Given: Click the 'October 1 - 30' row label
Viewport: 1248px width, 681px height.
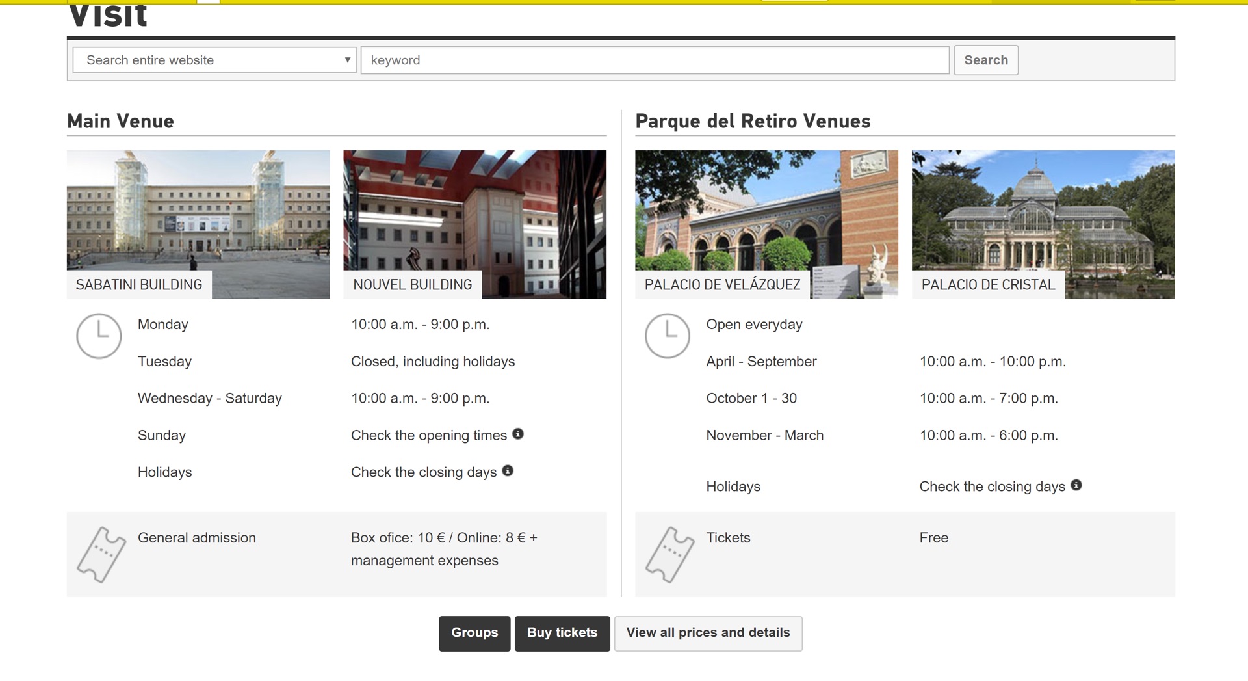Looking at the screenshot, I should click(x=751, y=399).
